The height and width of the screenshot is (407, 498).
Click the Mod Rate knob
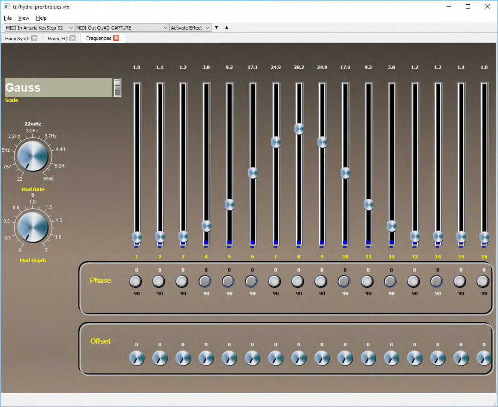point(33,156)
